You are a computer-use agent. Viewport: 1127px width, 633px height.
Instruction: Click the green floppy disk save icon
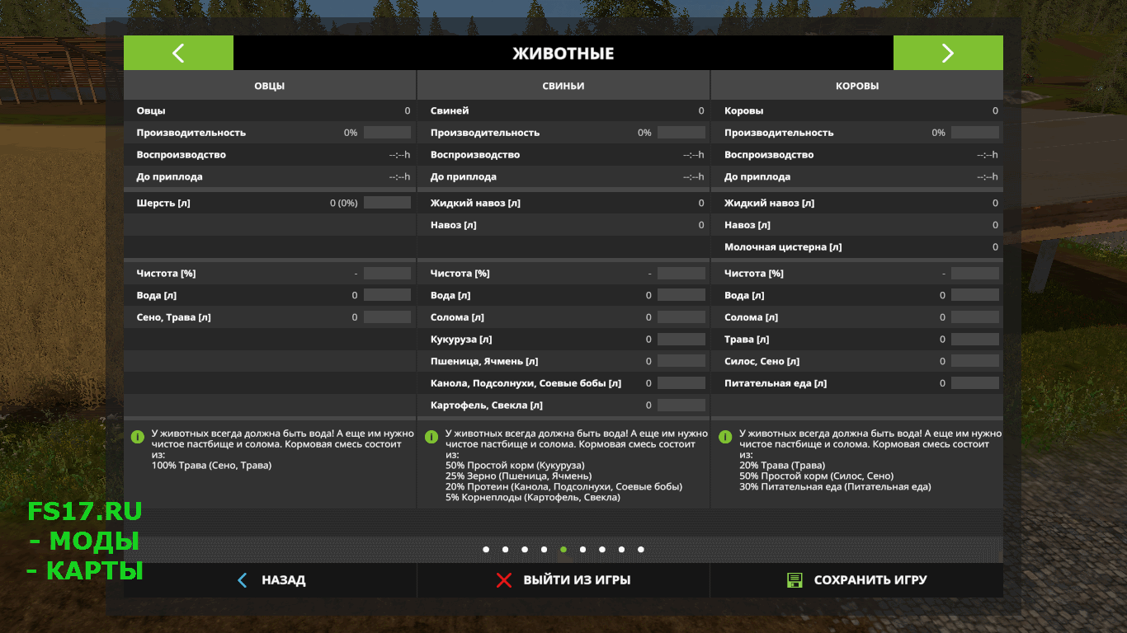795,580
